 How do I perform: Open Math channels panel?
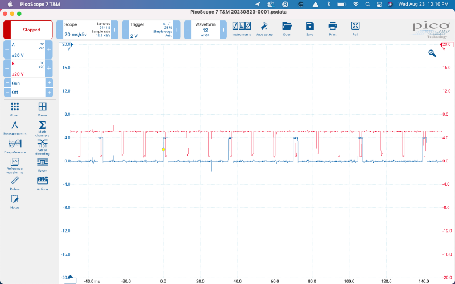(42, 127)
